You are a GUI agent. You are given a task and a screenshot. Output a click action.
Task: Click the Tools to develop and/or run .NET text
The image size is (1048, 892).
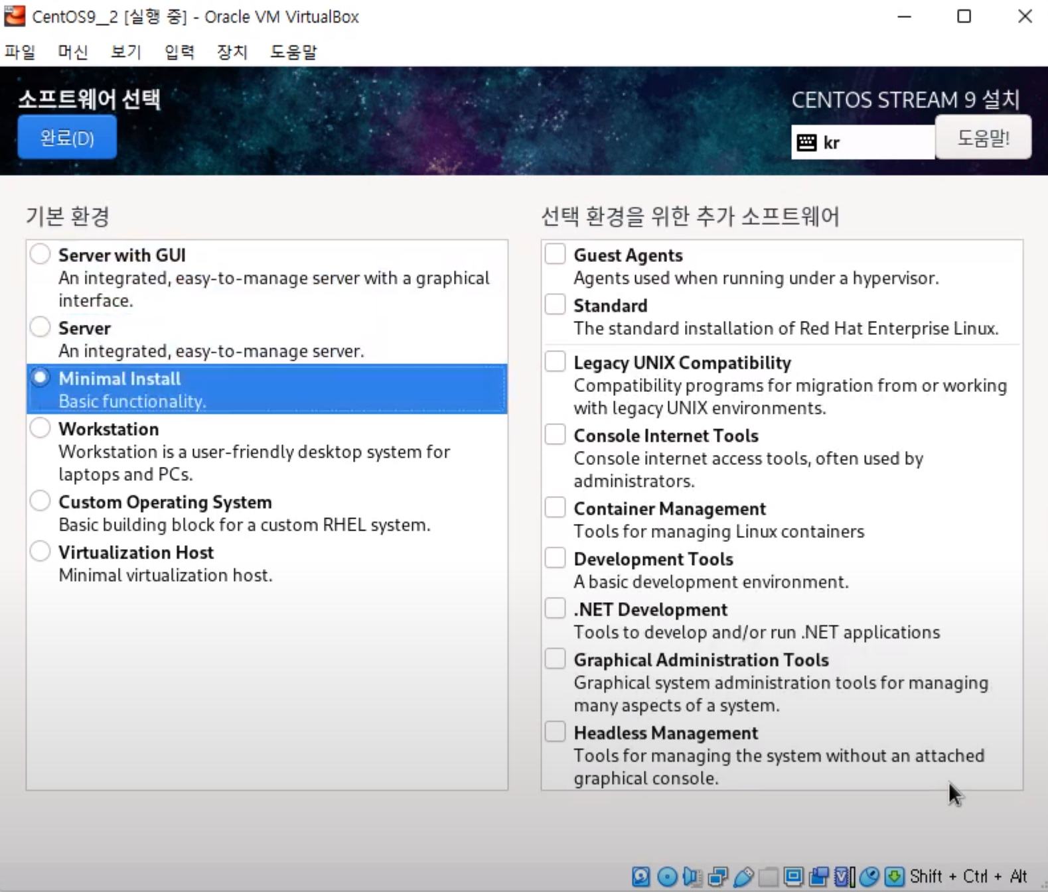[x=757, y=632]
